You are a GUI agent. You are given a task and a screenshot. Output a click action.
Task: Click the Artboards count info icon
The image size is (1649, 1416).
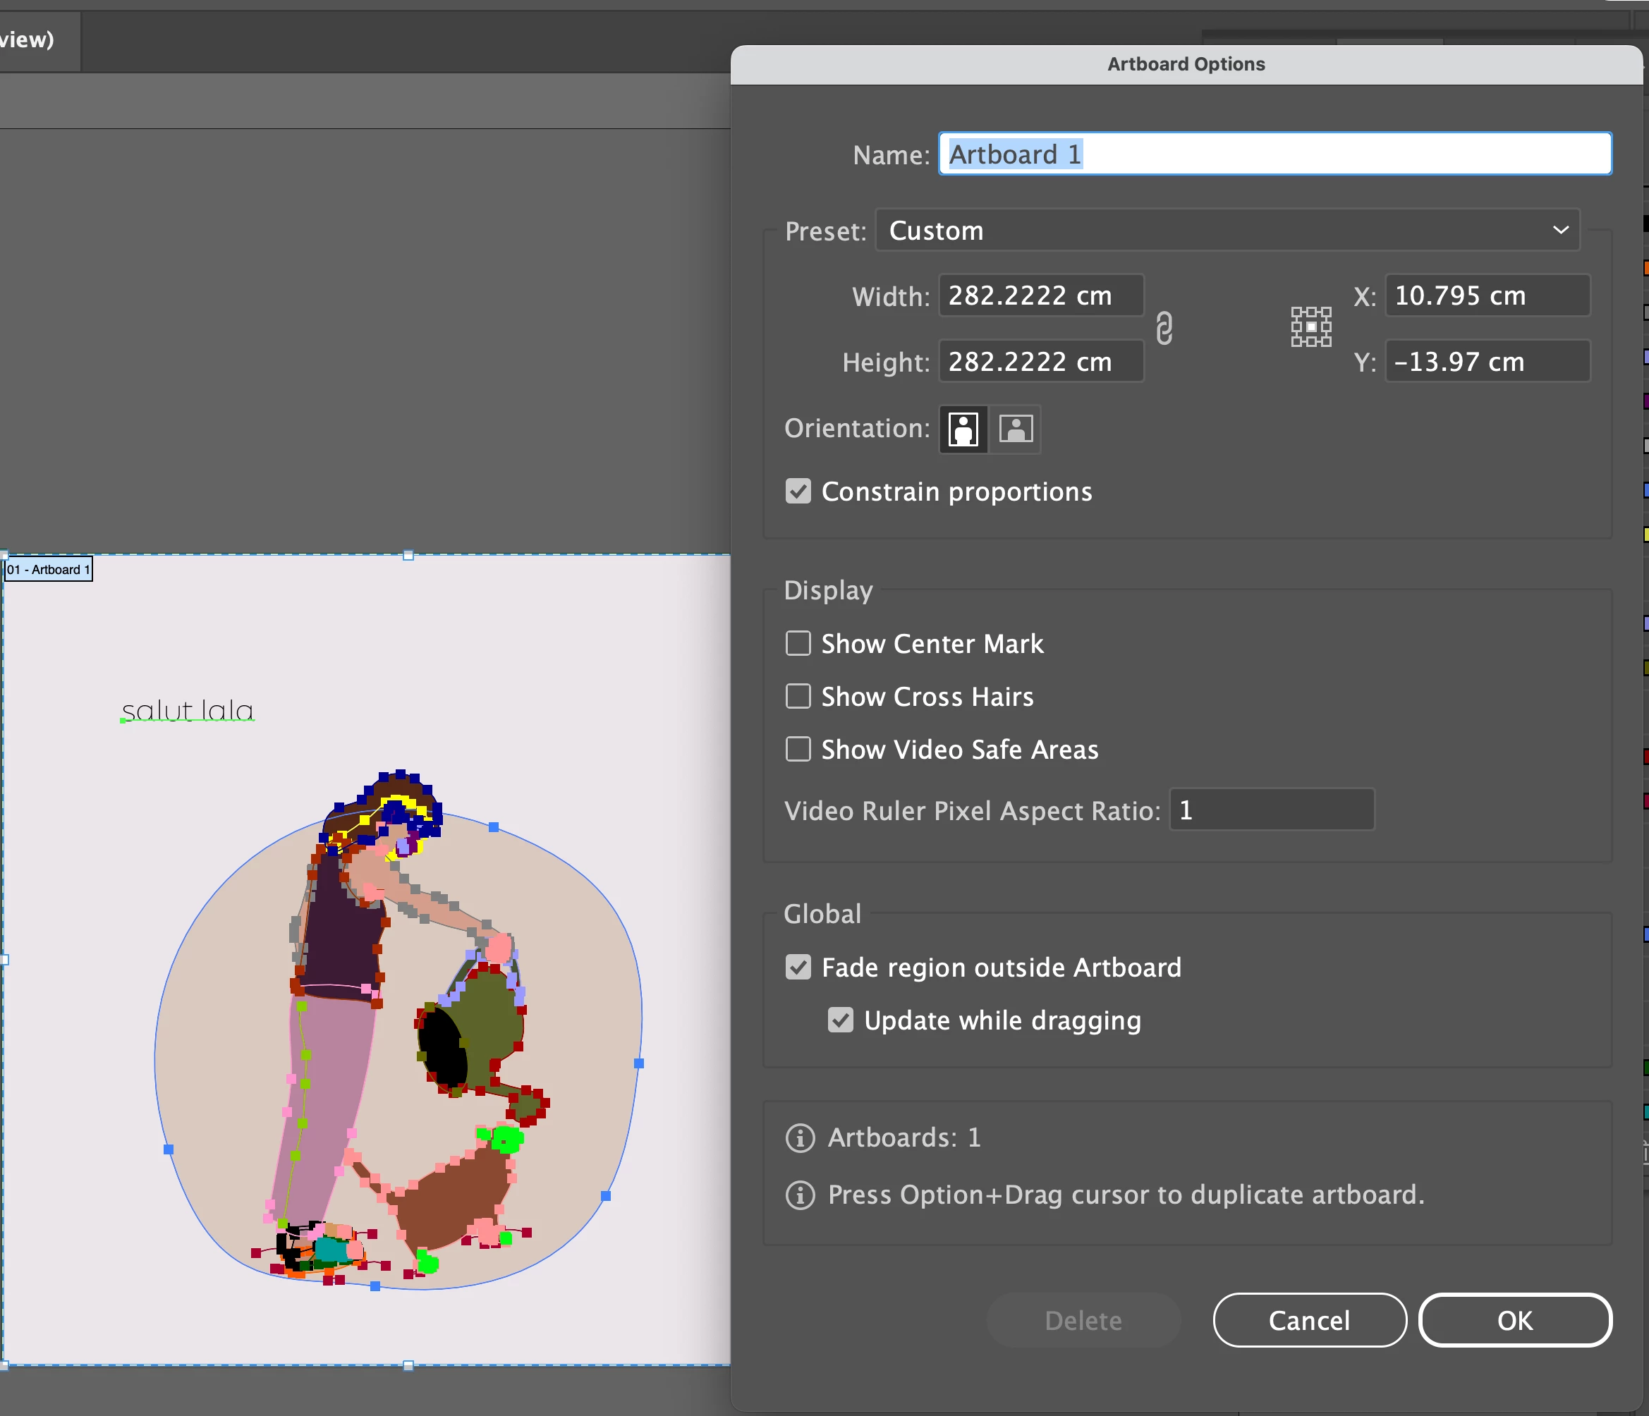tap(800, 1138)
